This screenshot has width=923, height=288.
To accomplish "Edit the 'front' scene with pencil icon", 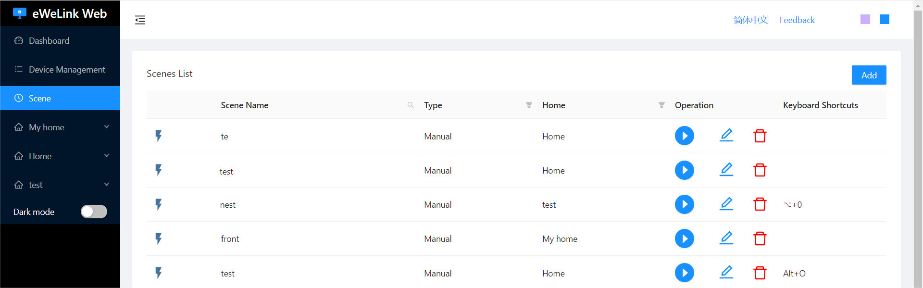I will tap(726, 238).
